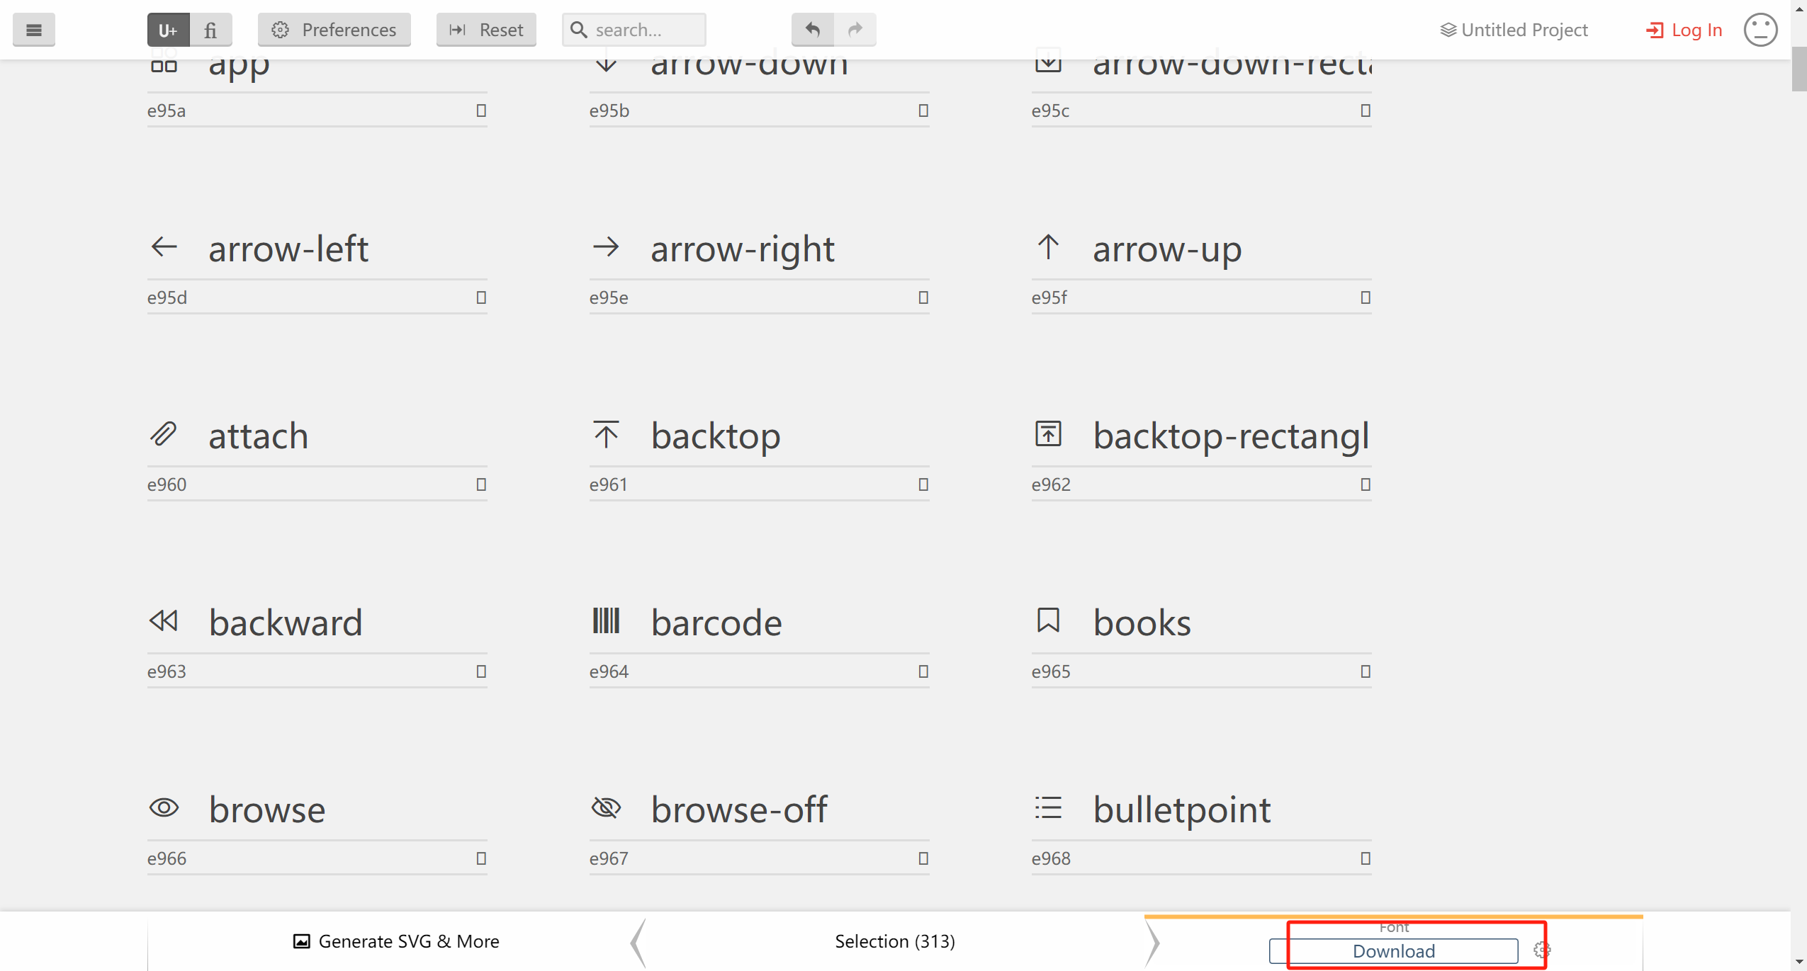Click the barcode glyph icon
Screen dimensions: 1807x971
(x=606, y=621)
